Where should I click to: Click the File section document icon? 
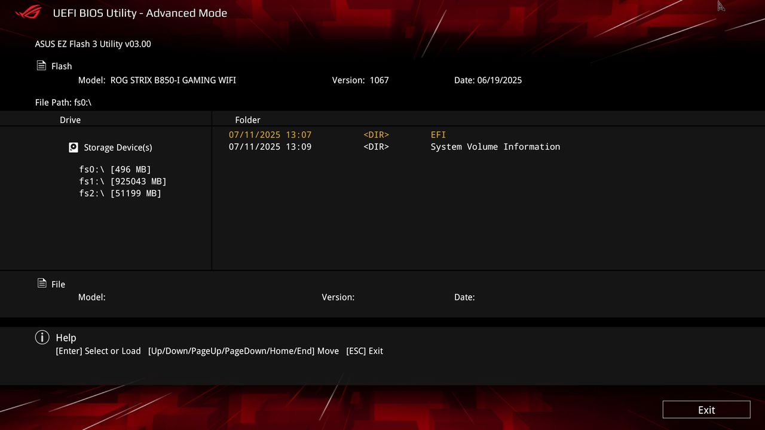(41, 284)
